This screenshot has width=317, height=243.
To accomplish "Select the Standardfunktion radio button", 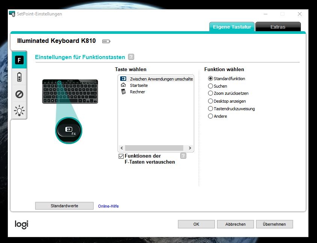I will pos(210,79).
